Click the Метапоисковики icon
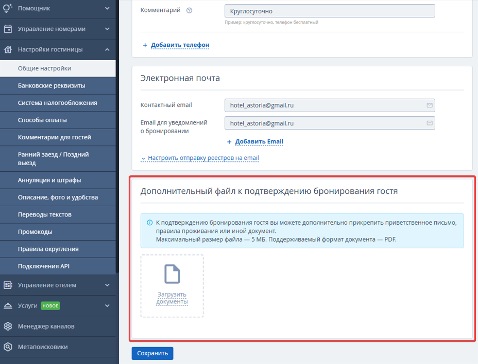Image resolution: width=478 pixels, height=364 pixels. pyautogui.click(x=8, y=347)
